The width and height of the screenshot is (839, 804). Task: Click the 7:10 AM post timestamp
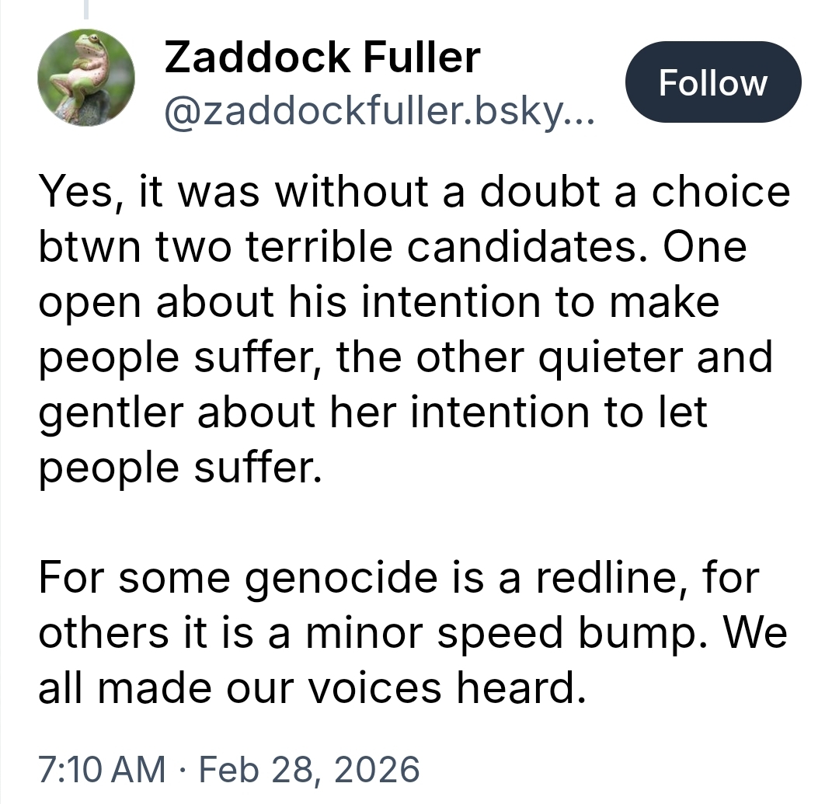coord(102,768)
